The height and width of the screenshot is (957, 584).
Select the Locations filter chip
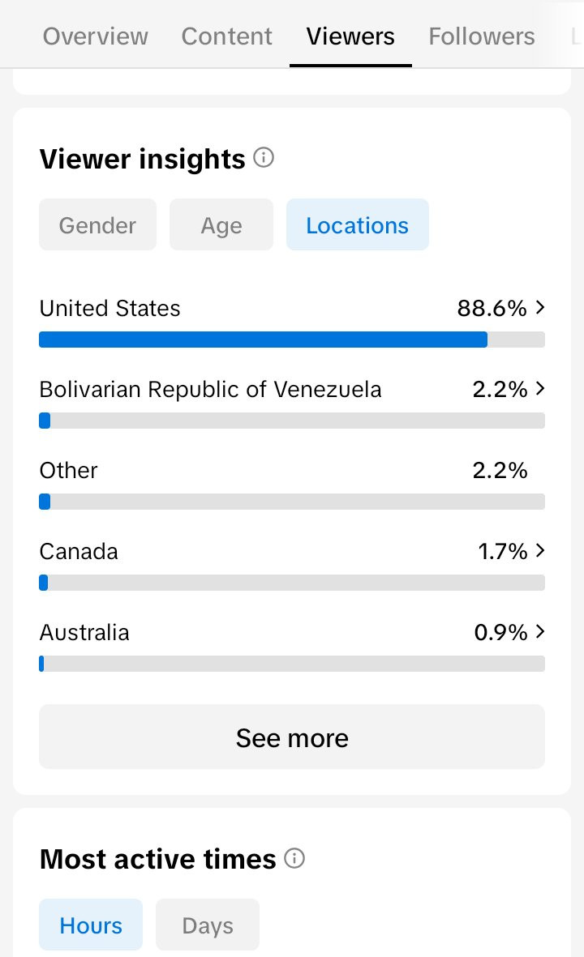pyautogui.click(x=358, y=224)
